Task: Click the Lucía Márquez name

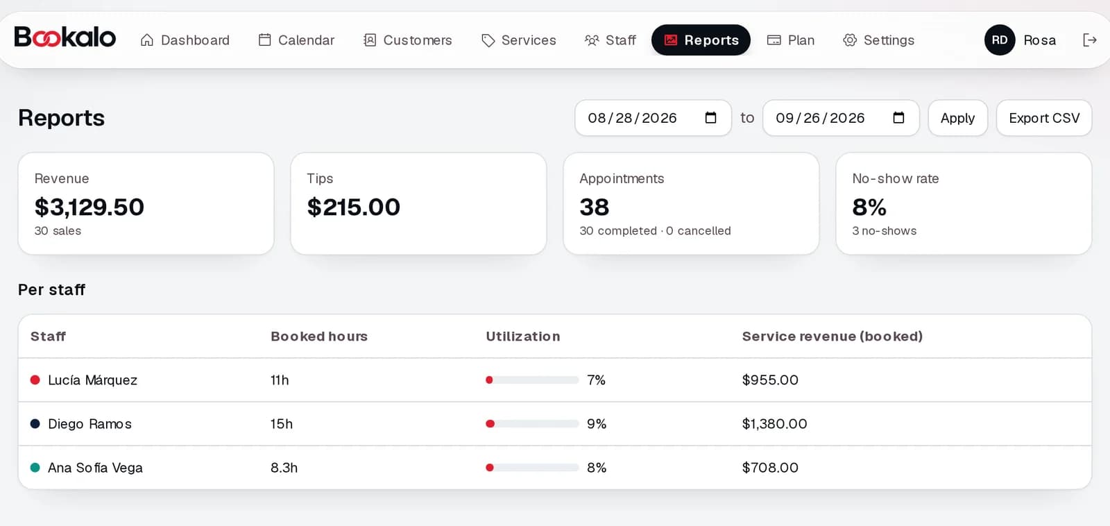Action: 92,380
